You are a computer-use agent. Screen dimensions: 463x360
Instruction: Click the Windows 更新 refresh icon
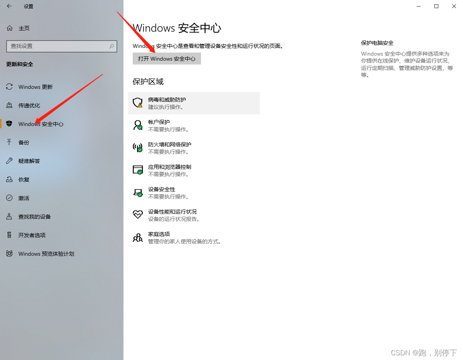9,87
